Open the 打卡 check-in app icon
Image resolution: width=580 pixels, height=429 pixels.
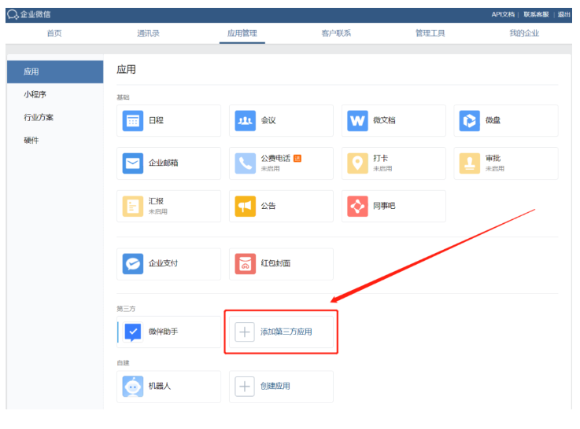click(x=358, y=163)
